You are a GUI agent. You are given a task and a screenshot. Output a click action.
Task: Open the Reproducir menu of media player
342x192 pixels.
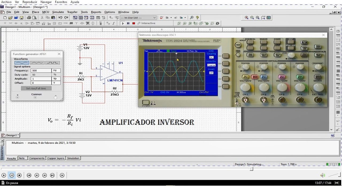pos(30,2)
